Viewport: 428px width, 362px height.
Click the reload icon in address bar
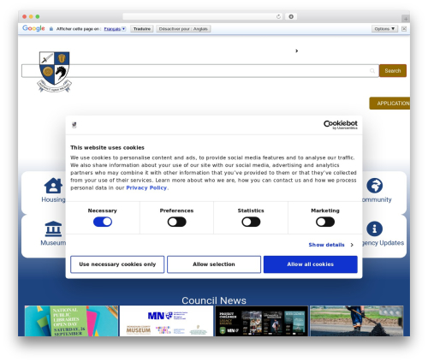278,16
